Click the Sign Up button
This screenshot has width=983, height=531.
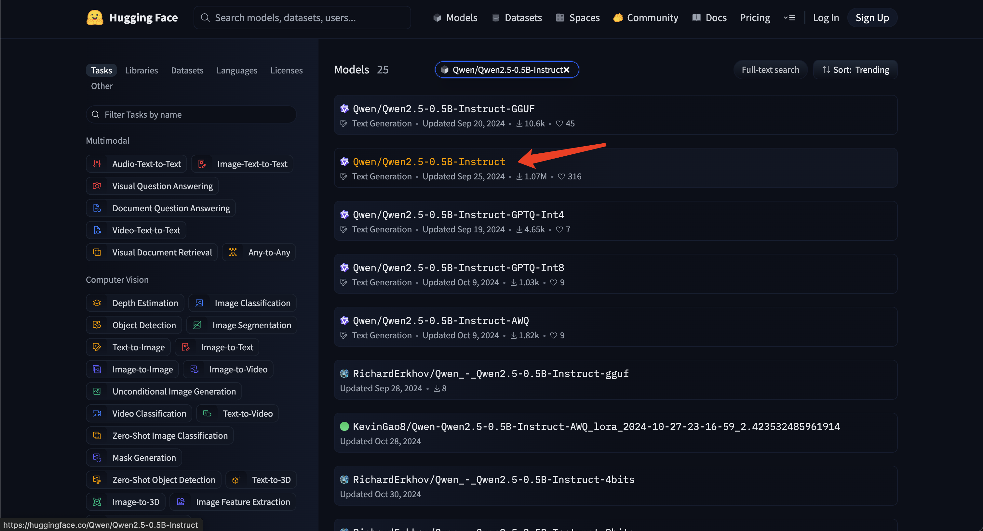pos(872,18)
